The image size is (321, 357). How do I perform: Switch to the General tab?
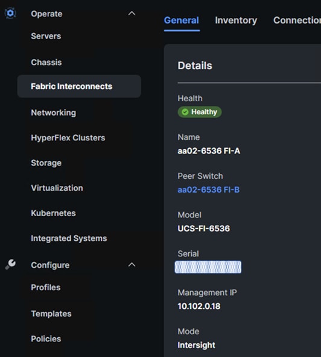(x=182, y=20)
